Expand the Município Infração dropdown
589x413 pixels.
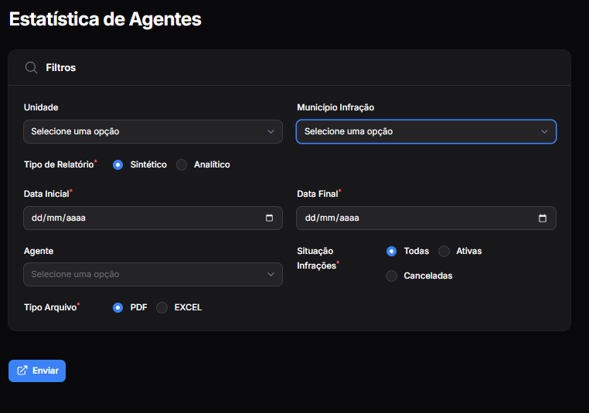click(426, 131)
